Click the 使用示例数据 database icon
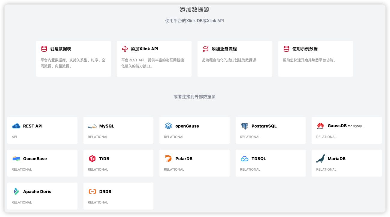 (286, 49)
